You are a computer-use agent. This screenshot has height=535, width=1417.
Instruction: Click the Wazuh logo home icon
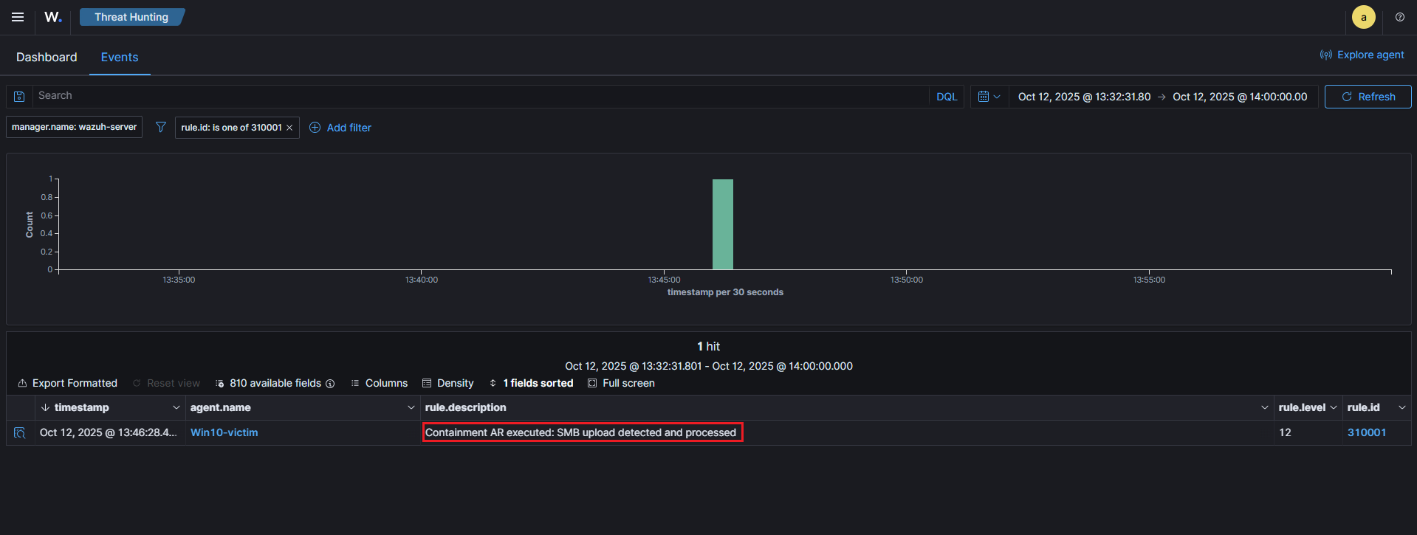[x=53, y=17]
